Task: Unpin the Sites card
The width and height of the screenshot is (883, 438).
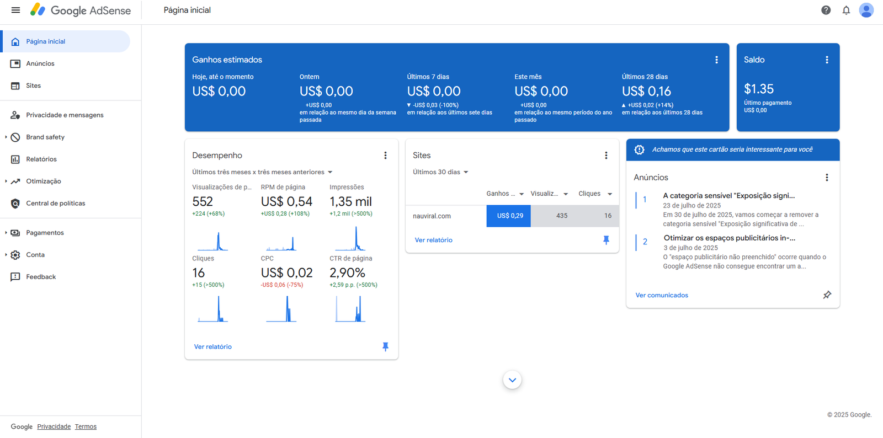Action: [606, 240]
